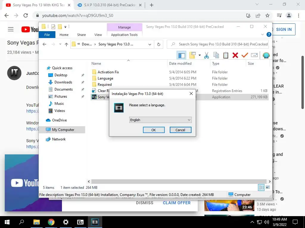Viewport: 305px width, 228px height.
Task: Select My Computer in navigation pane
Action: [62, 130]
